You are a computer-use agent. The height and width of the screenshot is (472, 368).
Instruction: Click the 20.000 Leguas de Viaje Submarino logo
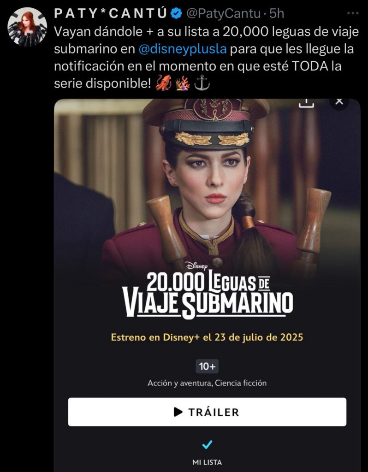(x=208, y=294)
